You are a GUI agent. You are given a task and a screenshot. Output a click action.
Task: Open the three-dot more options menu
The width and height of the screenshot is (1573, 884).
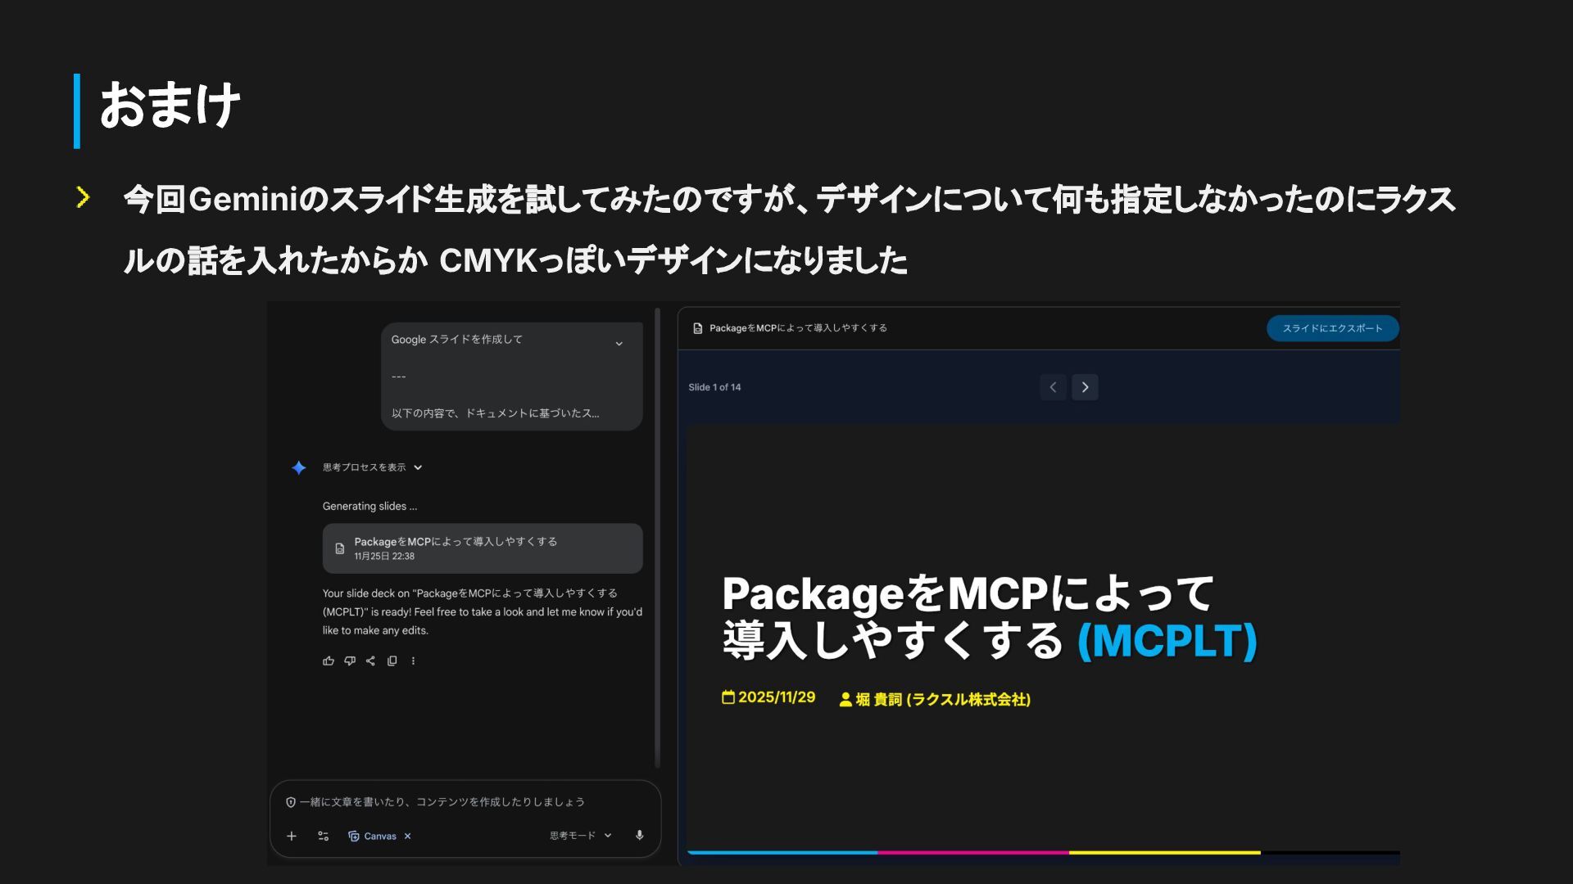point(413,661)
